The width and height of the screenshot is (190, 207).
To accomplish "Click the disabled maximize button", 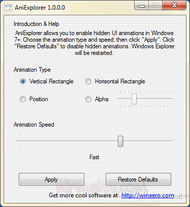I will (x=155, y=6).
